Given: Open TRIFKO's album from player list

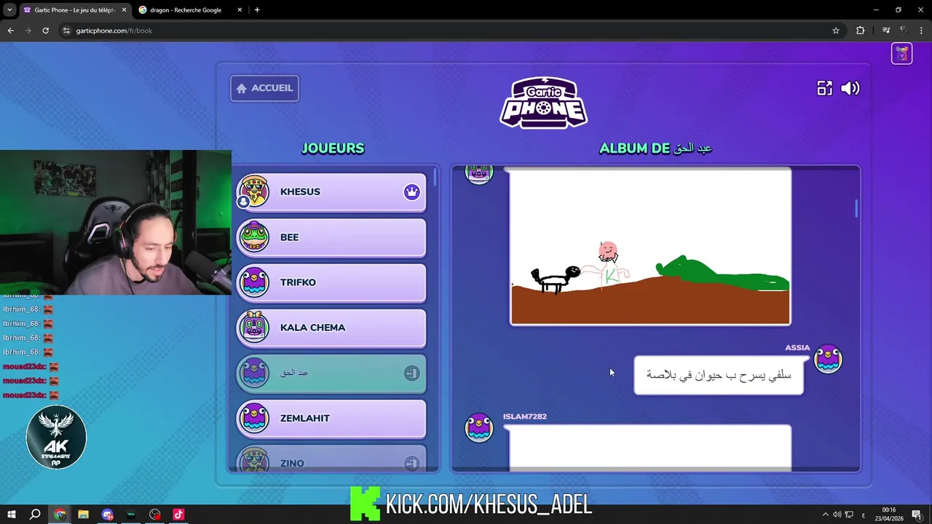Looking at the screenshot, I should [331, 282].
